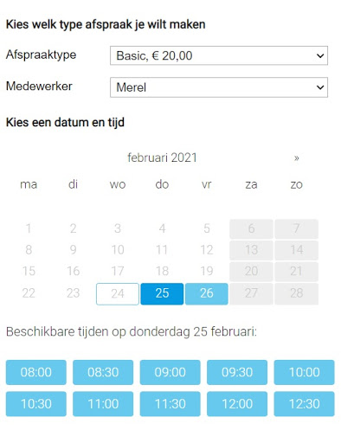Pick the 08:00 time slot
Screen dimensions: 341x443
pyautogui.click(x=36, y=372)
